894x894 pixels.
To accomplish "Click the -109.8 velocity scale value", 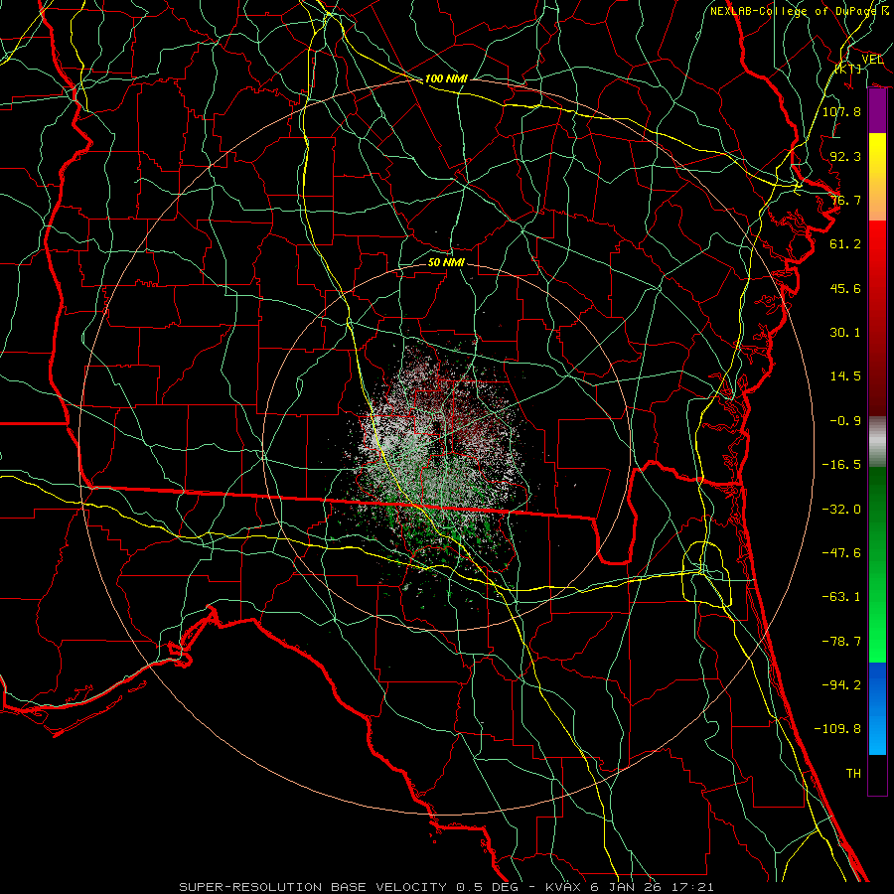I will (837, 729).
